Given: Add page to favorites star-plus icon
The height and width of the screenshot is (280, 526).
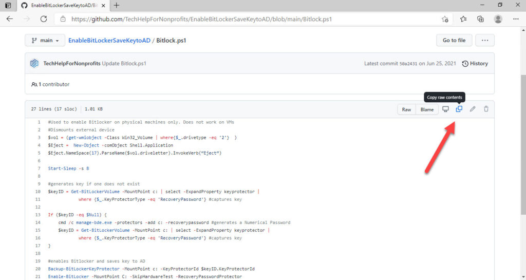Looking at the screenshot, I should click(x=445, y=19).
